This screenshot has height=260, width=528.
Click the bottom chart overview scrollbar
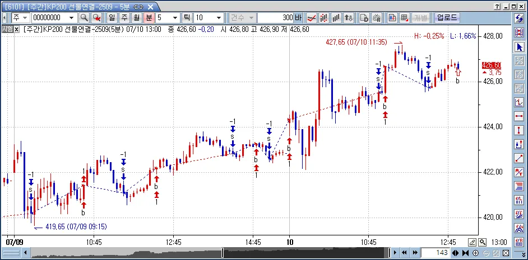(x=210, y=253)
